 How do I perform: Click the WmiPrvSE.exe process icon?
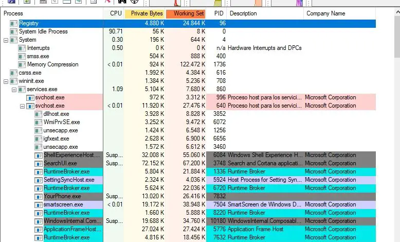(x=38, y=122)
